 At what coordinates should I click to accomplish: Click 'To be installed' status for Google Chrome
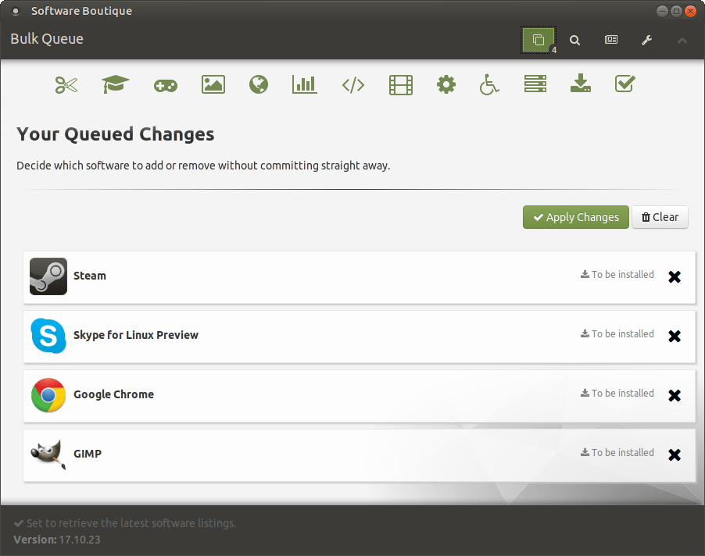[x=617, y=393]
